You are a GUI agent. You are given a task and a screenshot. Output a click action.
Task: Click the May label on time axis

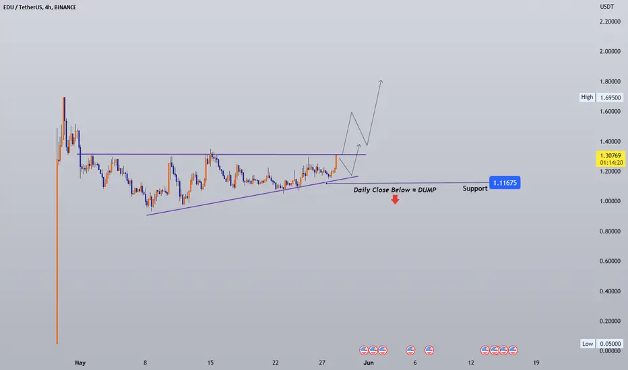(x=80, y=363)
